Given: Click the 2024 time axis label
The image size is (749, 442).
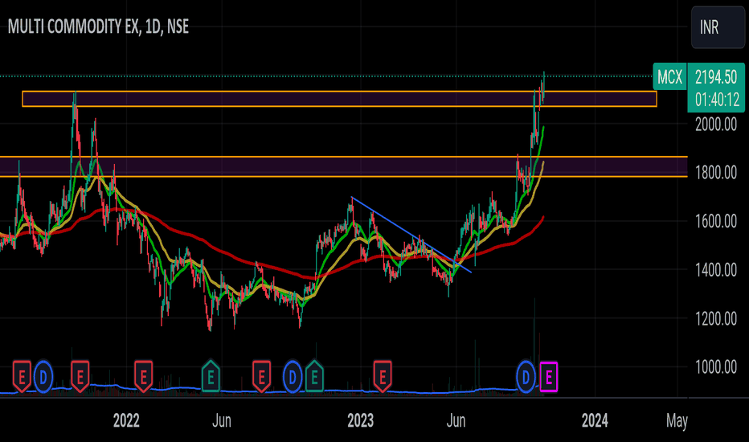Looking at the screenshot, I should click(595, 420).
